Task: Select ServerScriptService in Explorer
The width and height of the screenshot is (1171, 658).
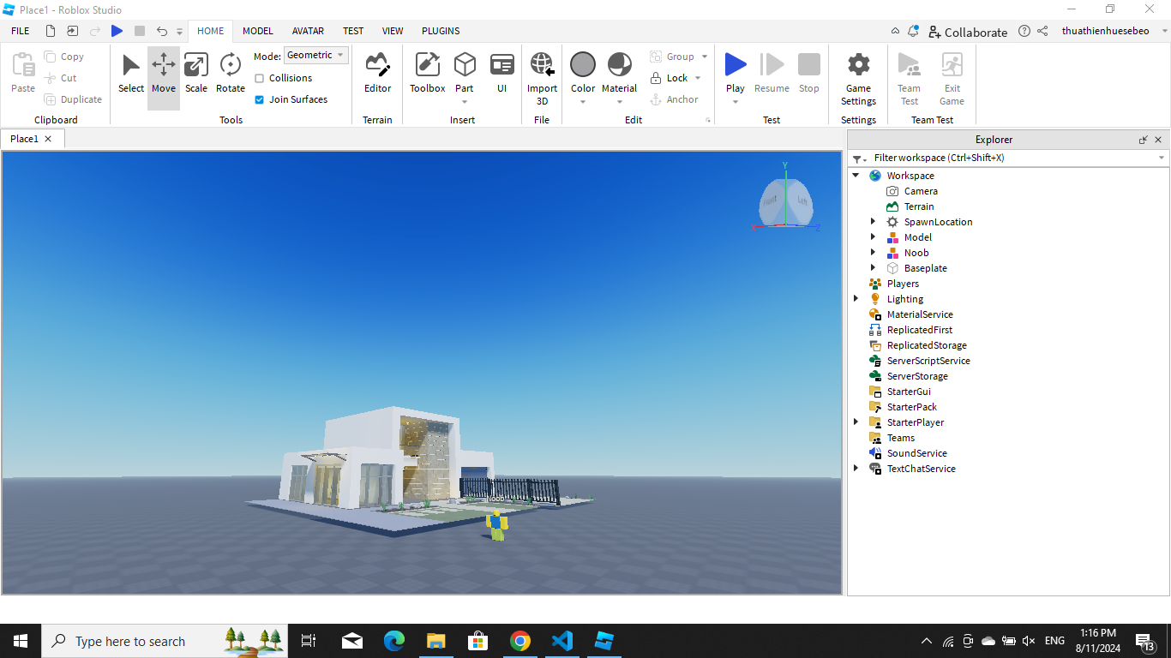Action: click(928, 361)
